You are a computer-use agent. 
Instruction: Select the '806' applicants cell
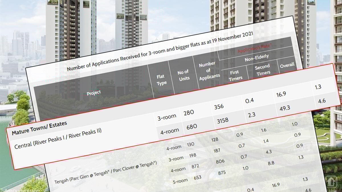point(220,161)
